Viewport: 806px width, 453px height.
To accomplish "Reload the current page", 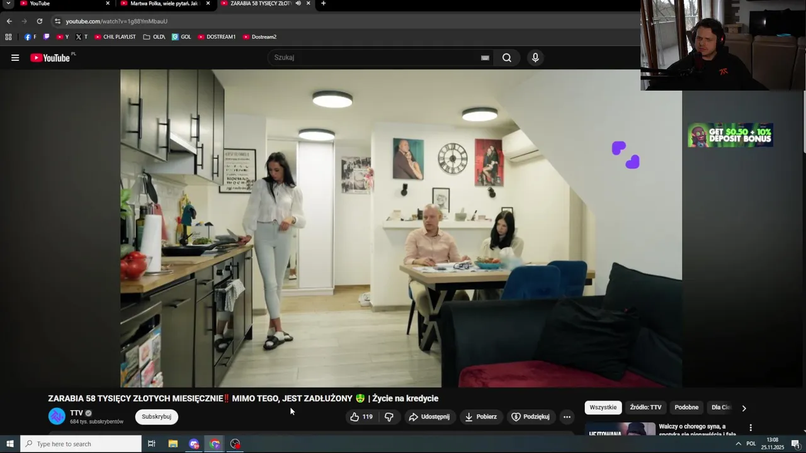I will (39, 21).
